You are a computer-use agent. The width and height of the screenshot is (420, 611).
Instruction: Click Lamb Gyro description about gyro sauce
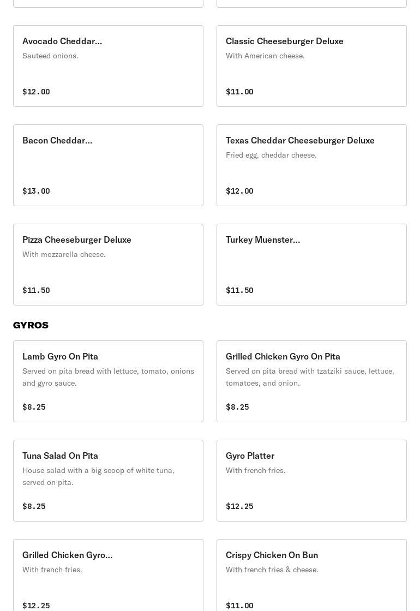(x=109, y=377)
